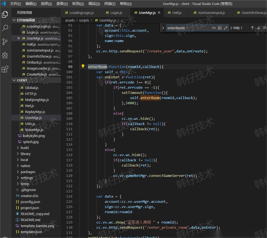Open the 文件(F) menu

click(x=16, y=4)
